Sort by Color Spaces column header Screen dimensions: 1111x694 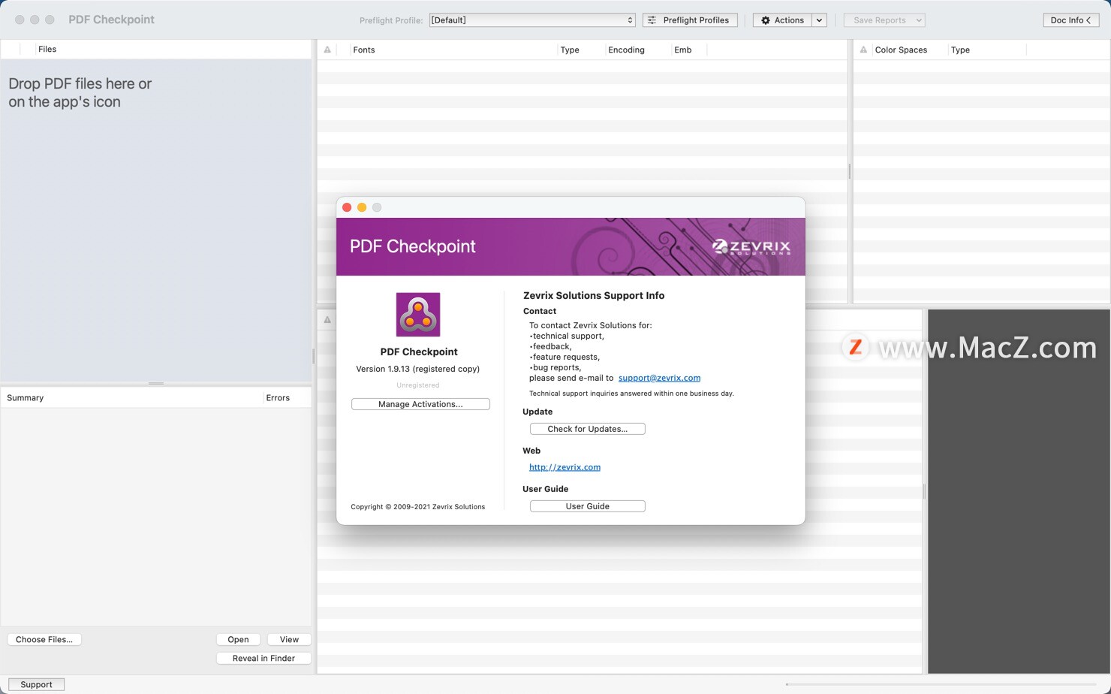tap(909, 50)
